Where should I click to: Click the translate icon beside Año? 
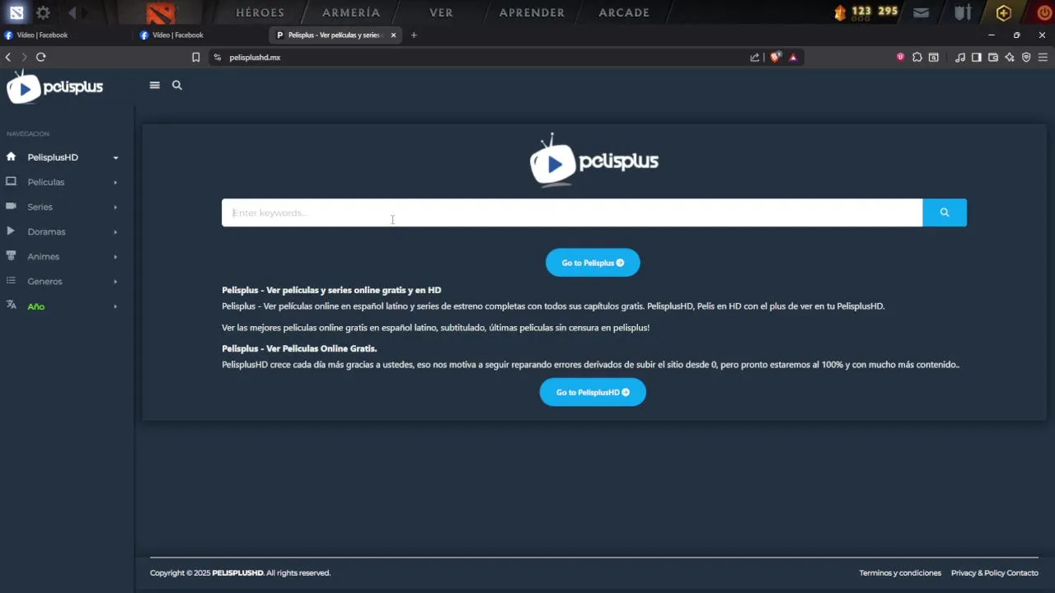11,305
